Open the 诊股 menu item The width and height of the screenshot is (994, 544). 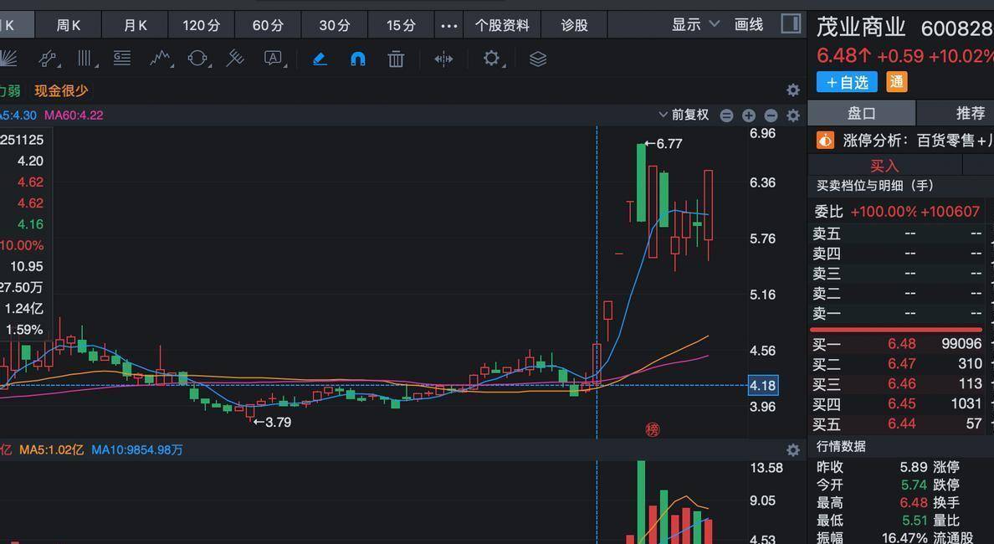click(x=574, y=25)
